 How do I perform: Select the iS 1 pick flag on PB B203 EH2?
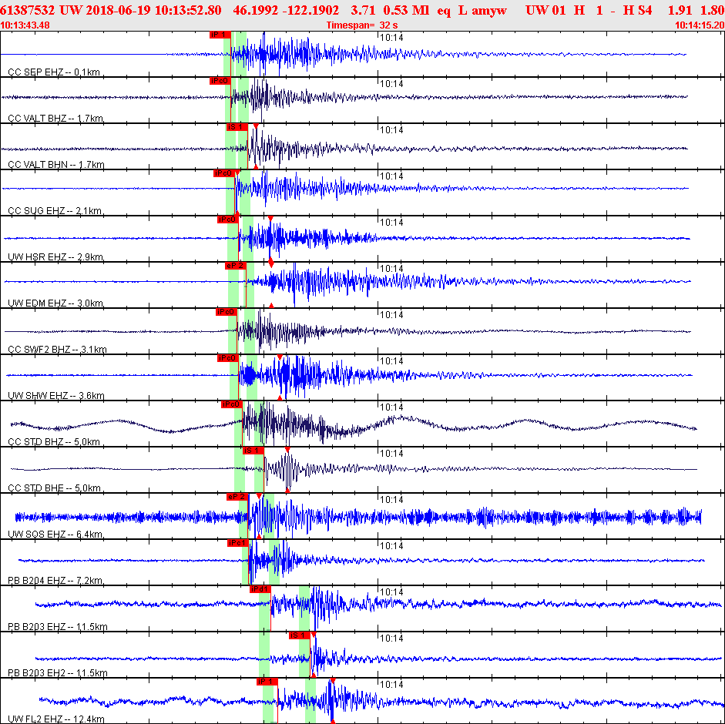(x=300, y=635)
